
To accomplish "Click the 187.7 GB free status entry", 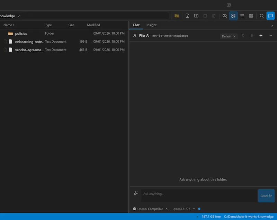I will [211, 217].
